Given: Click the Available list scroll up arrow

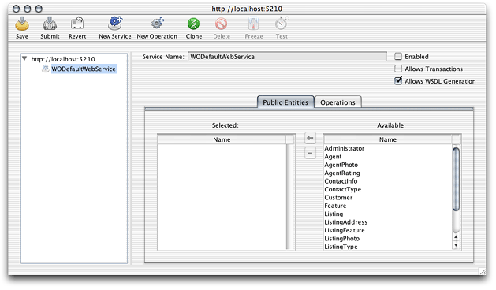Looking at the screenshot, I should click(456, 237).
